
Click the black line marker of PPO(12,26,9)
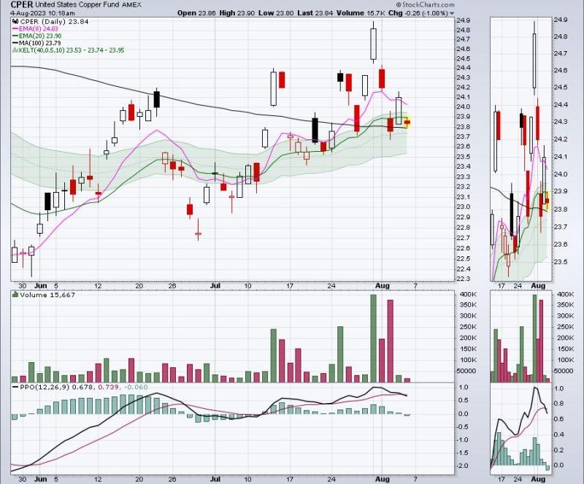(x=15, y=387)
